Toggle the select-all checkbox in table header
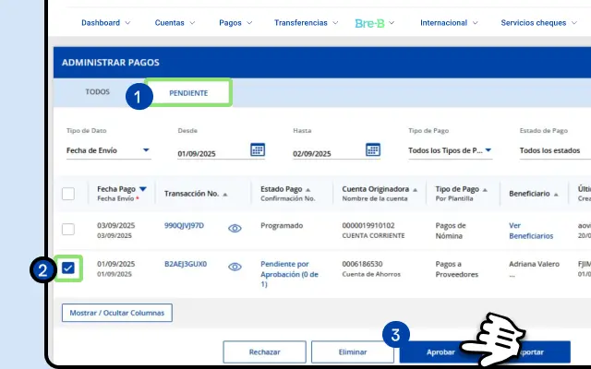The height and width of the screenshot is (369, 591). point(67,194)
